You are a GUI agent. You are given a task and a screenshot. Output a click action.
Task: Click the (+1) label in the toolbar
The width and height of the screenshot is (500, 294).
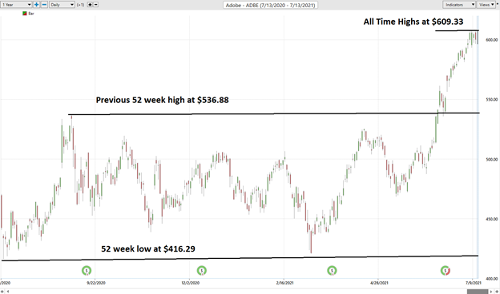(80, 5)
